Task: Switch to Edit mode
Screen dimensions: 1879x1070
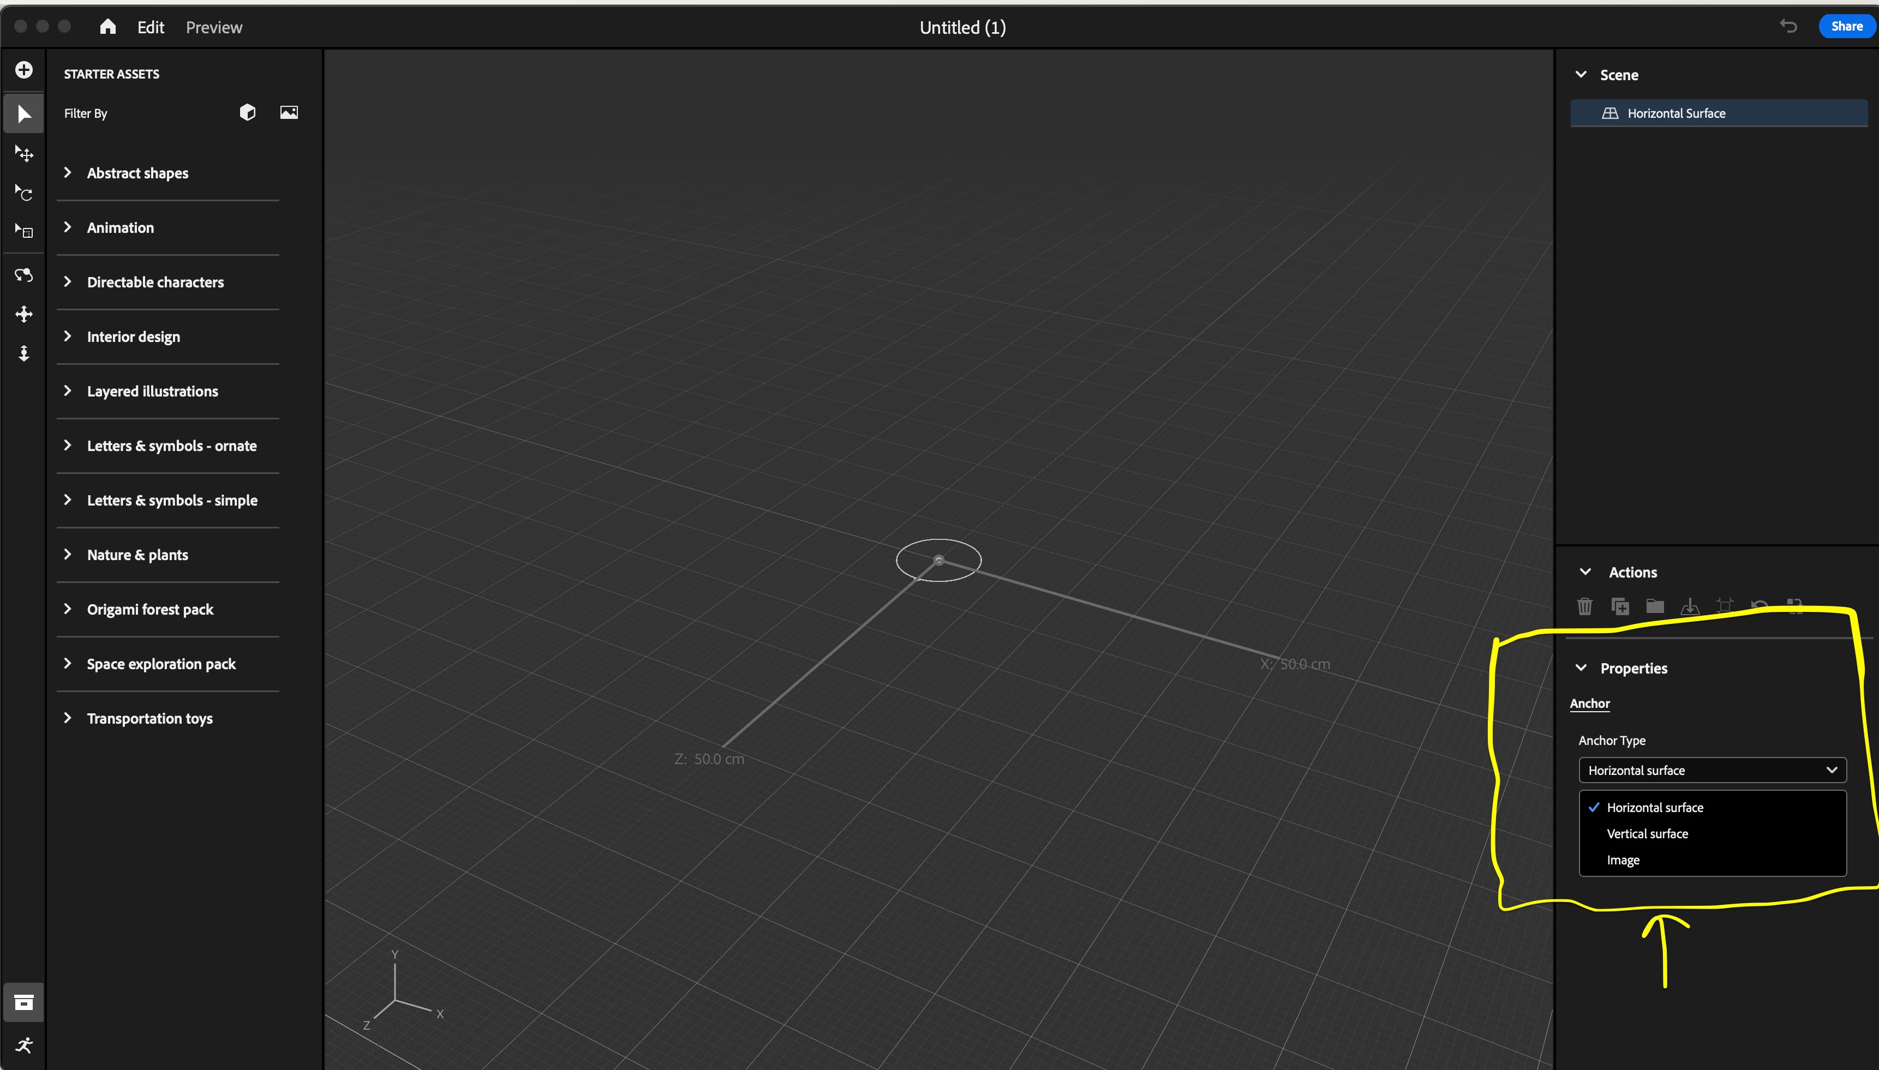Action: pos(151,27)
